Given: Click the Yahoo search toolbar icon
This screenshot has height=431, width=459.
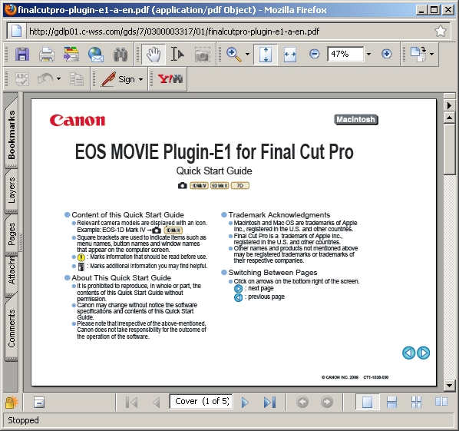Looking at the screenshot, I should (170, 79).
